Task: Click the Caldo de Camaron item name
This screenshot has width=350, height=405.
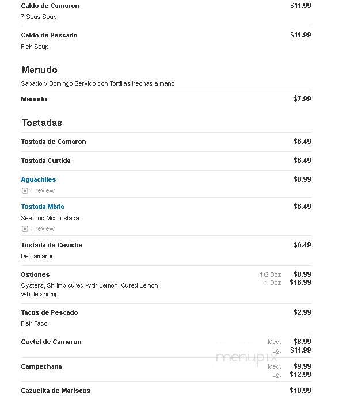Action: (50, 6)
